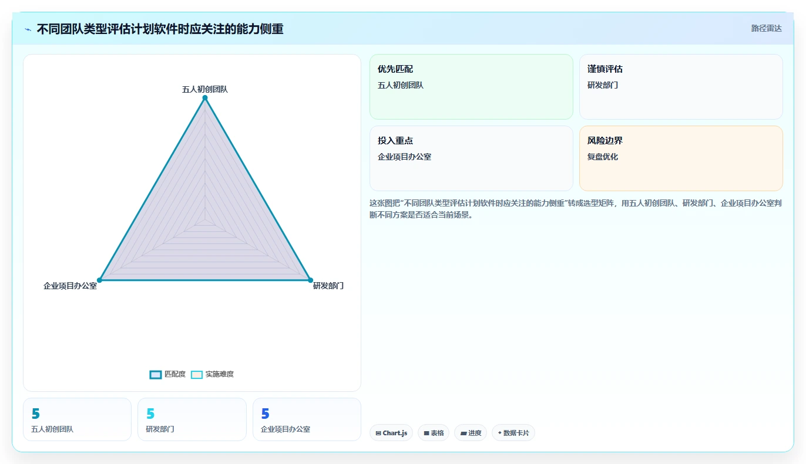Click the 数据卡片 tag icon
Screen dimensions: 806x464
pos(499,433)
